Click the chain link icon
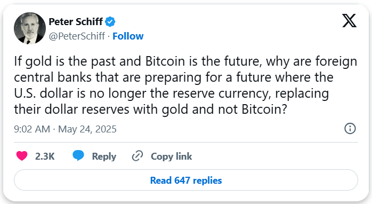Viewport: 372px width, 204px height. click(x=138, y=156)
